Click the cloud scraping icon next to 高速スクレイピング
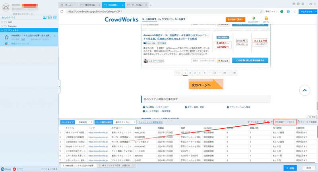The height and width of the screenshot is (172, 318). (6, 44)
